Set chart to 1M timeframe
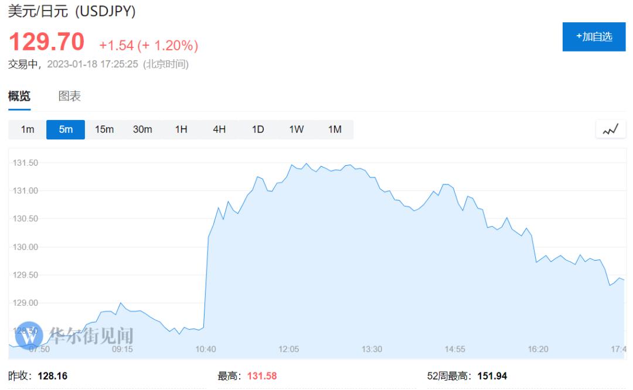This screenshot has width=633, height=390. coord(335,129)
